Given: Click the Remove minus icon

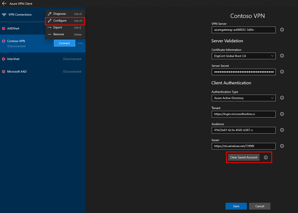Looking at the screenshot, I should [50, 34].
